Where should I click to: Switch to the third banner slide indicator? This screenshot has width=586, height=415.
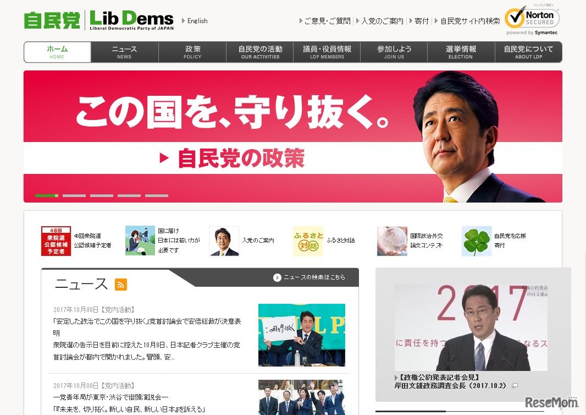click(102, 195)
